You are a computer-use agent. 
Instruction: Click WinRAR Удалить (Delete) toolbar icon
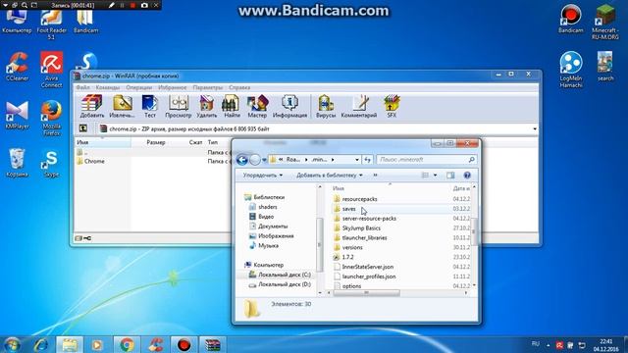[x=207, y=107]
